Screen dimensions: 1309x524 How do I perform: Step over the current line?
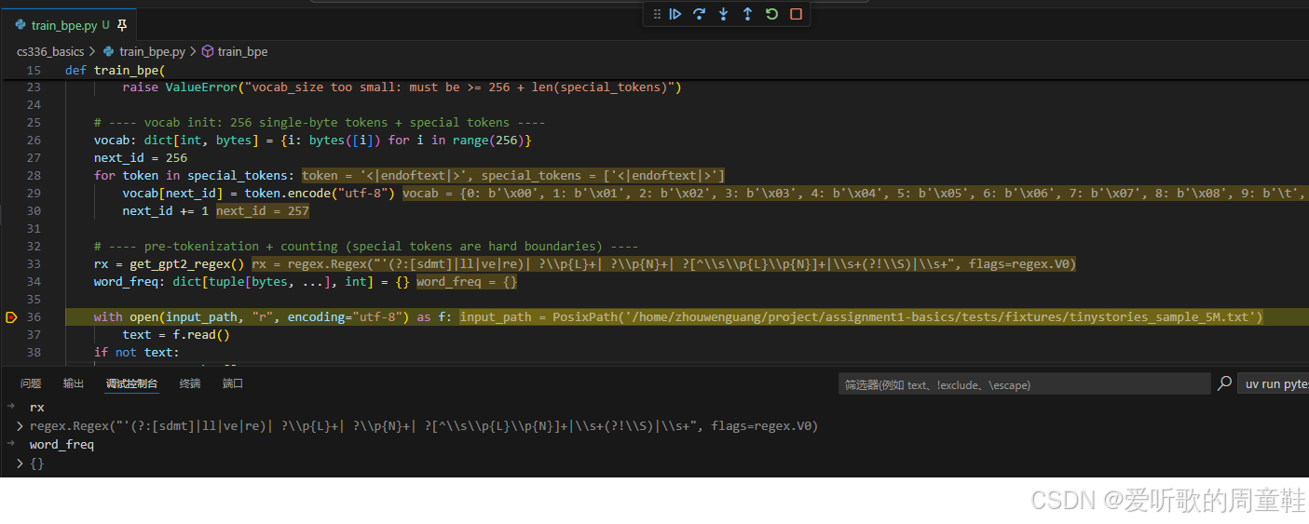pyautogui.click(x=699, y=14)
